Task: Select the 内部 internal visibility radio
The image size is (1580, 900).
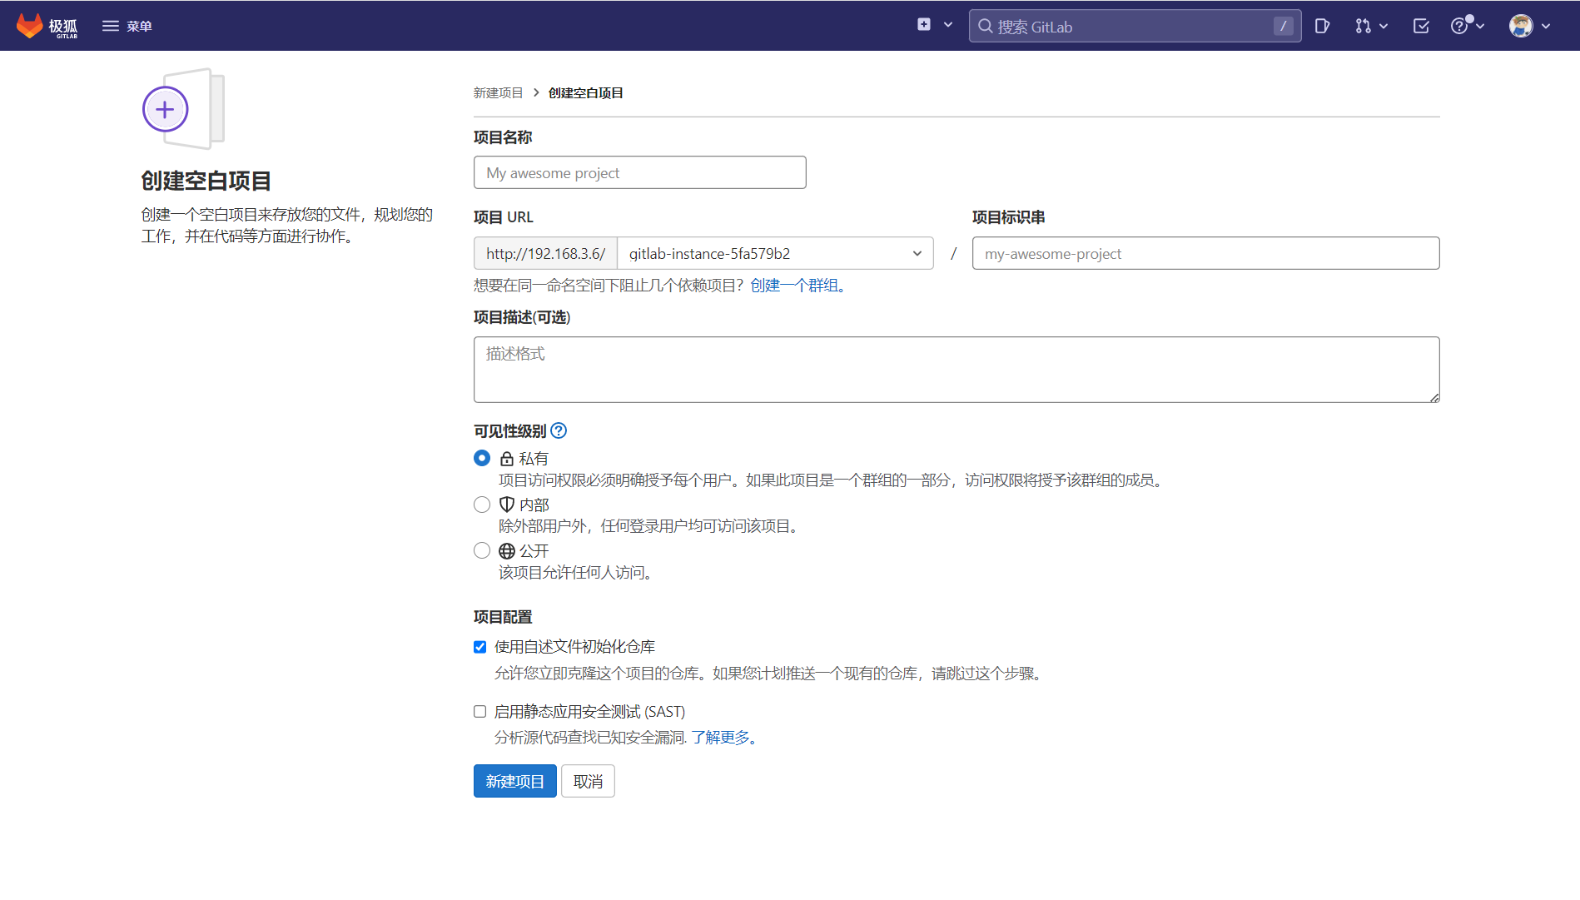Action: pos(482,505)
